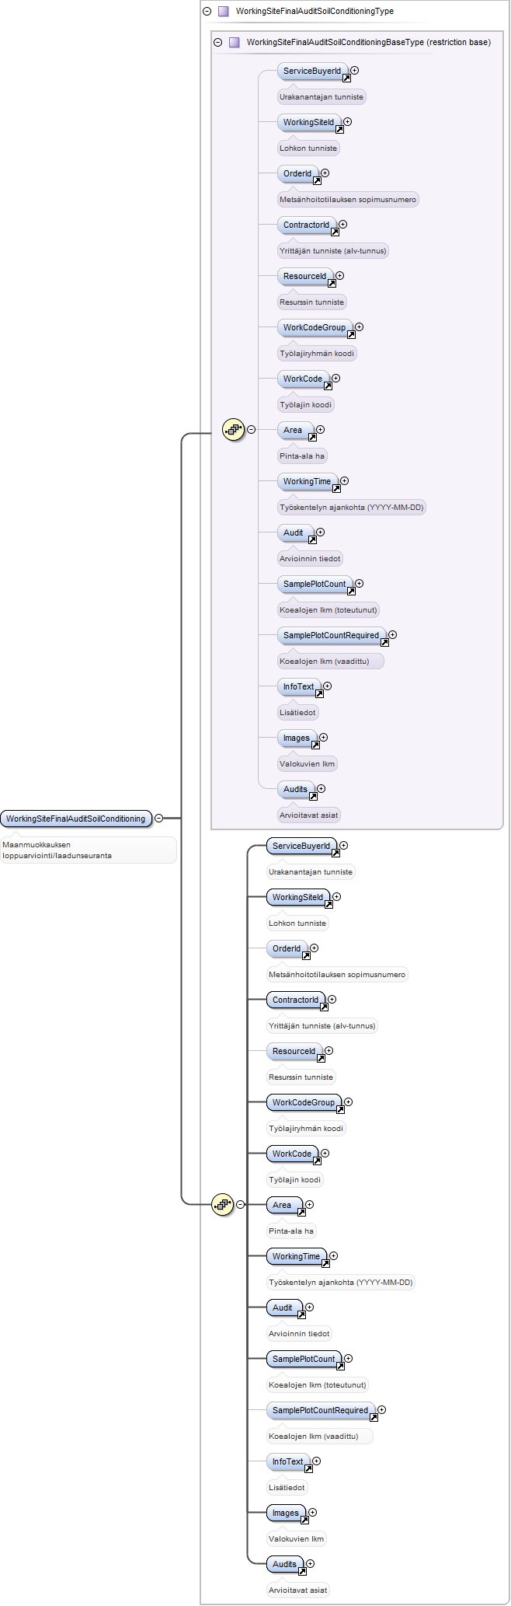The width and height of the screenshot is (511, 1606).
Task: Click 'Arvioinnin tiedot' annotation in the lower sequence
Action: tap(299, 1334)
